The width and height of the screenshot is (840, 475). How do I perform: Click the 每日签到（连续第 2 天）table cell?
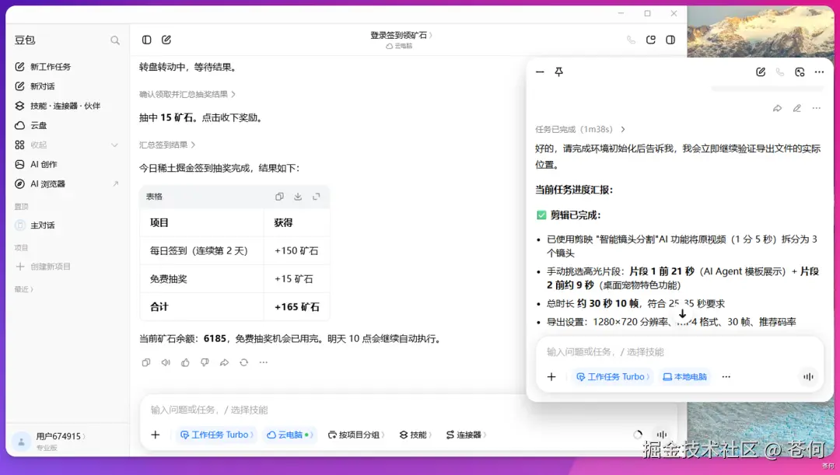tap(202, 250)
